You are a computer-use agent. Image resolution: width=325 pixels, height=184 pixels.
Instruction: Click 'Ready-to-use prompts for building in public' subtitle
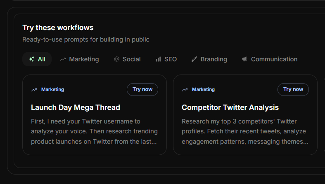click(86, 40)
